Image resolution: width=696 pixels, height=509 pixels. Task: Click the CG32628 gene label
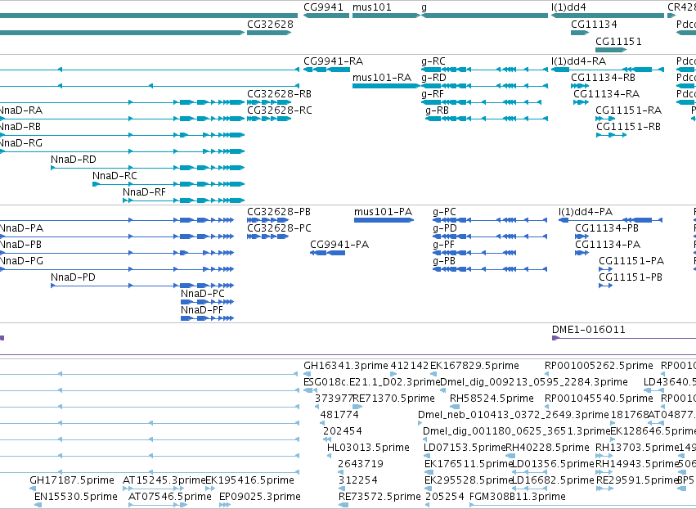[270, 25]
